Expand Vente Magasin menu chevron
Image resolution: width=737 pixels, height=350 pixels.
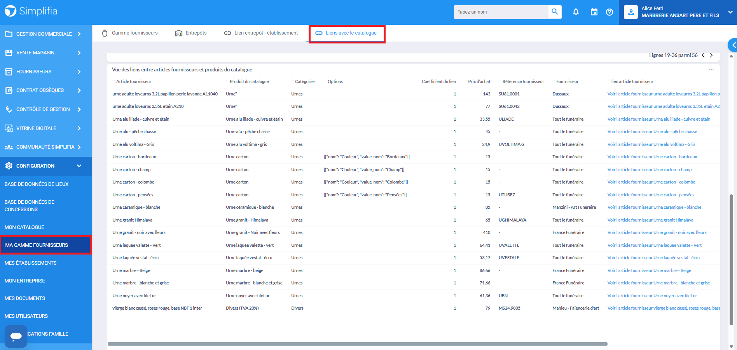click(x=79, y=53)
